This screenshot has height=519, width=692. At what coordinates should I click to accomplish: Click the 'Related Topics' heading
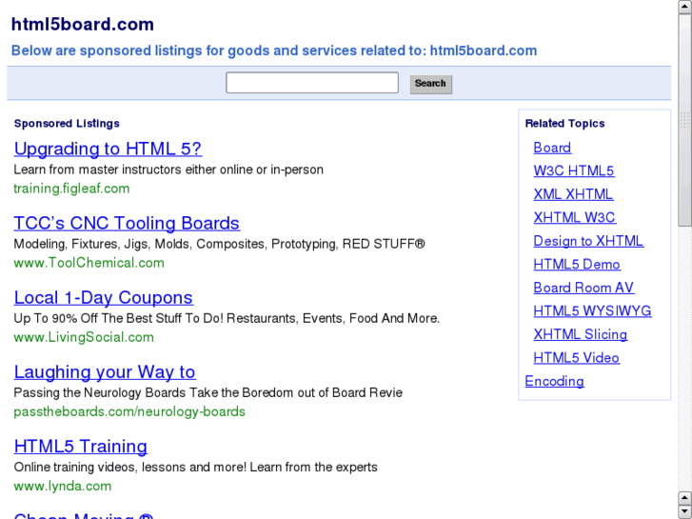coord(564,124)
